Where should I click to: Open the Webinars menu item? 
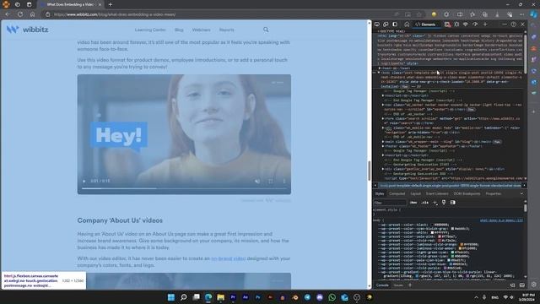pyautogui.click(x=201, y=30)
